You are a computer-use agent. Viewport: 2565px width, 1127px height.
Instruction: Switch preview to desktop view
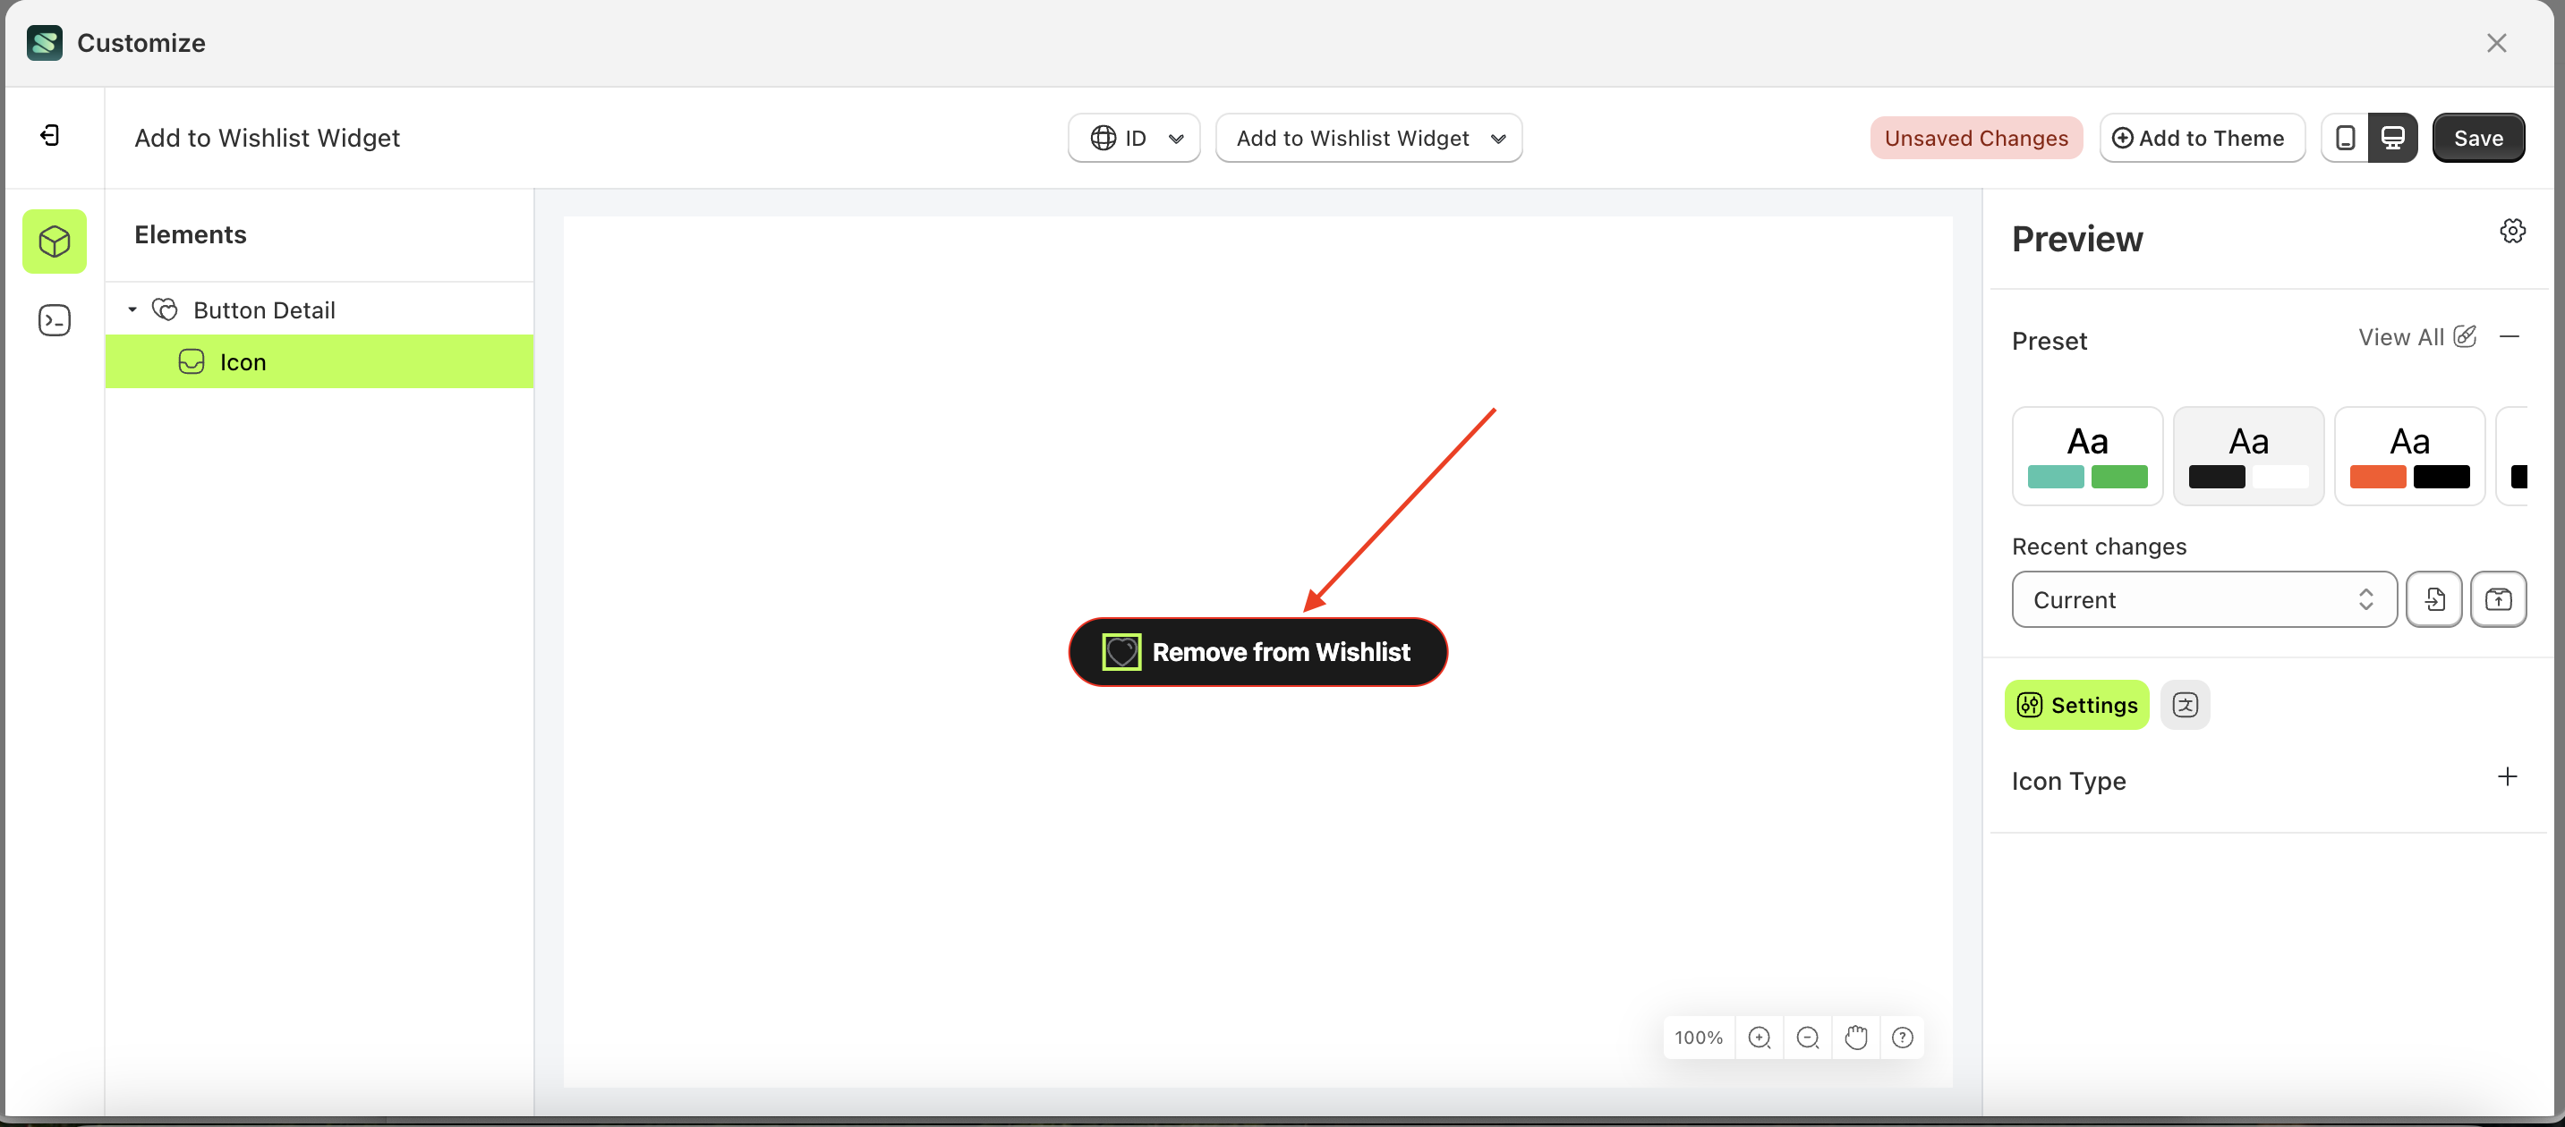tap(2393, 137)
